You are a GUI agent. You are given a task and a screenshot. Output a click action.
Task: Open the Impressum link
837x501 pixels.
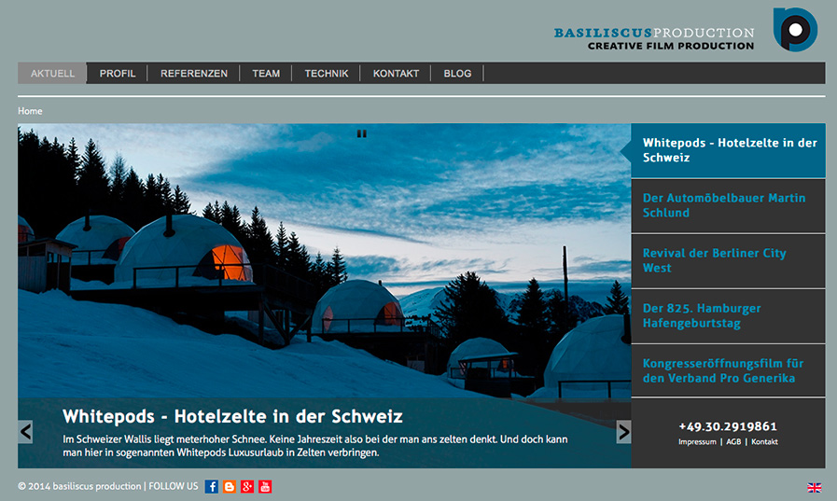[x=697, y=442]
